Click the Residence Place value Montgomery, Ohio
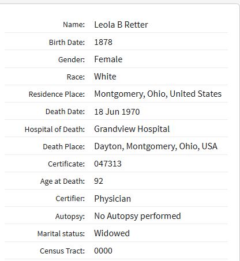The width and height of the screenshot is (240, 261). point(157,94)
